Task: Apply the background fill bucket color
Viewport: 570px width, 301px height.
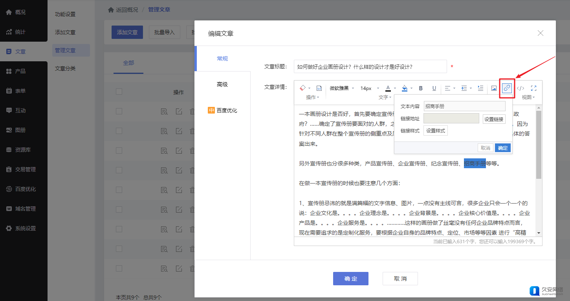Action: (405, 88)
